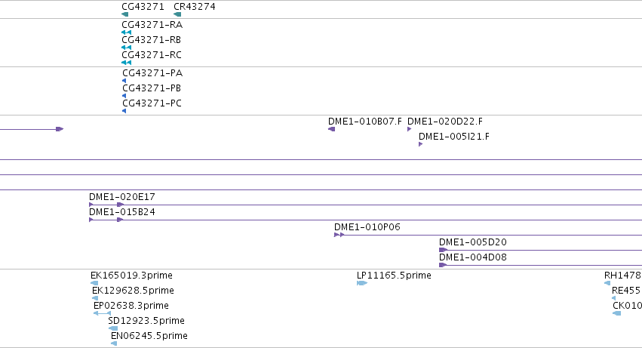Click the CG43271-RA transcript glyph

pyautogui.click(x=127, y=32)
